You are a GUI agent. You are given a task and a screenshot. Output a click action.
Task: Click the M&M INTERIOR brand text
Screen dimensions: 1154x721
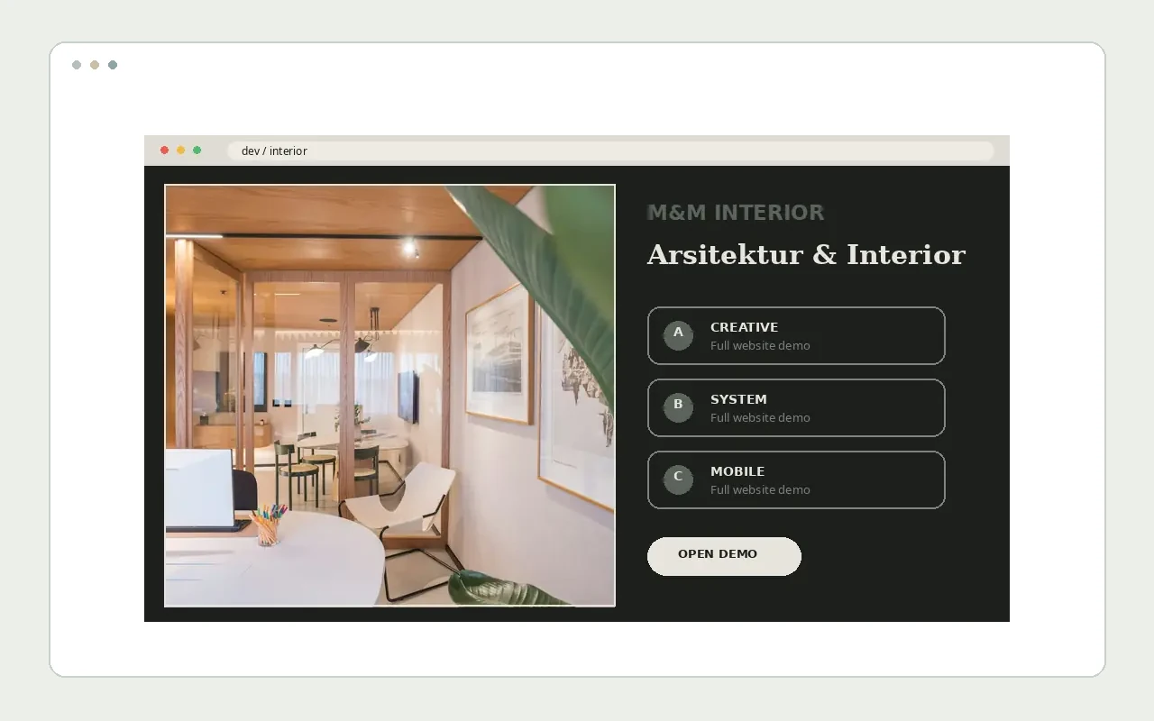(x=736, y=213)
